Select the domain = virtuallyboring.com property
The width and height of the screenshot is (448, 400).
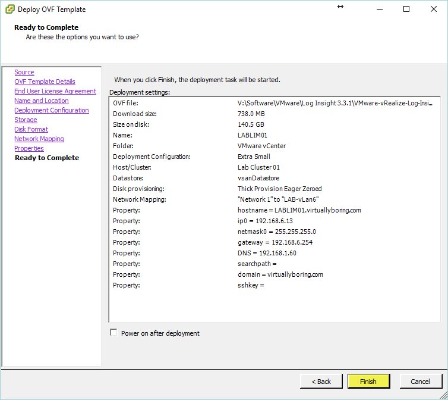(280, 274)
